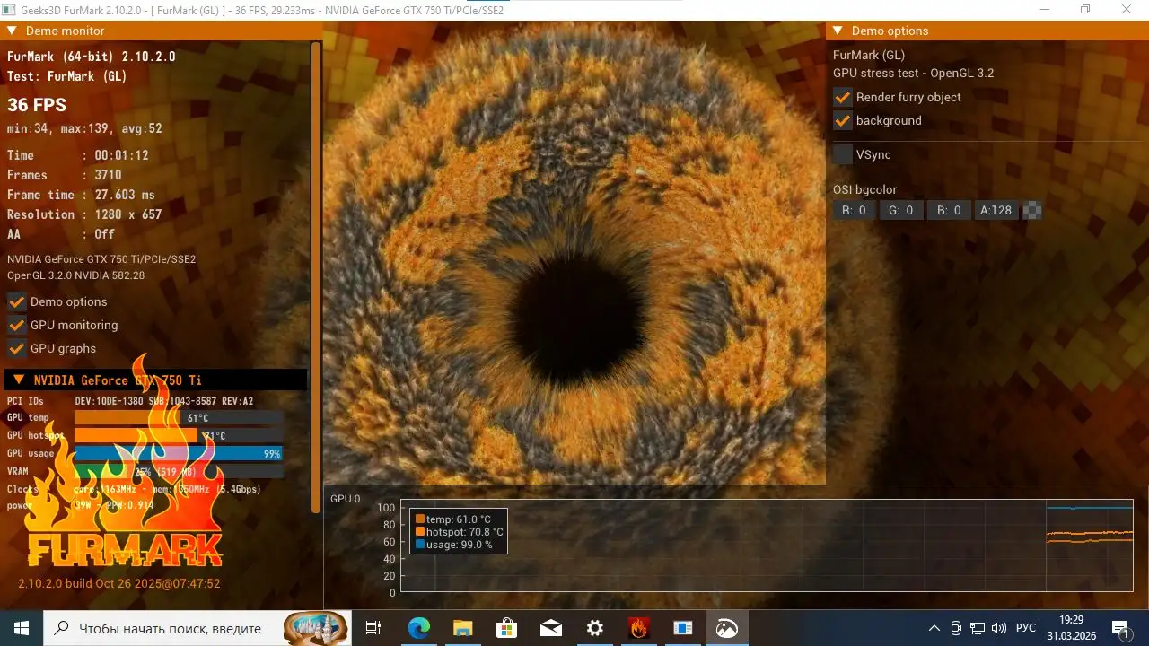1149x646 pixels.
Task: Open the FurMark taskbar icon
Action: pyautogui.click(x=638, y=628)
